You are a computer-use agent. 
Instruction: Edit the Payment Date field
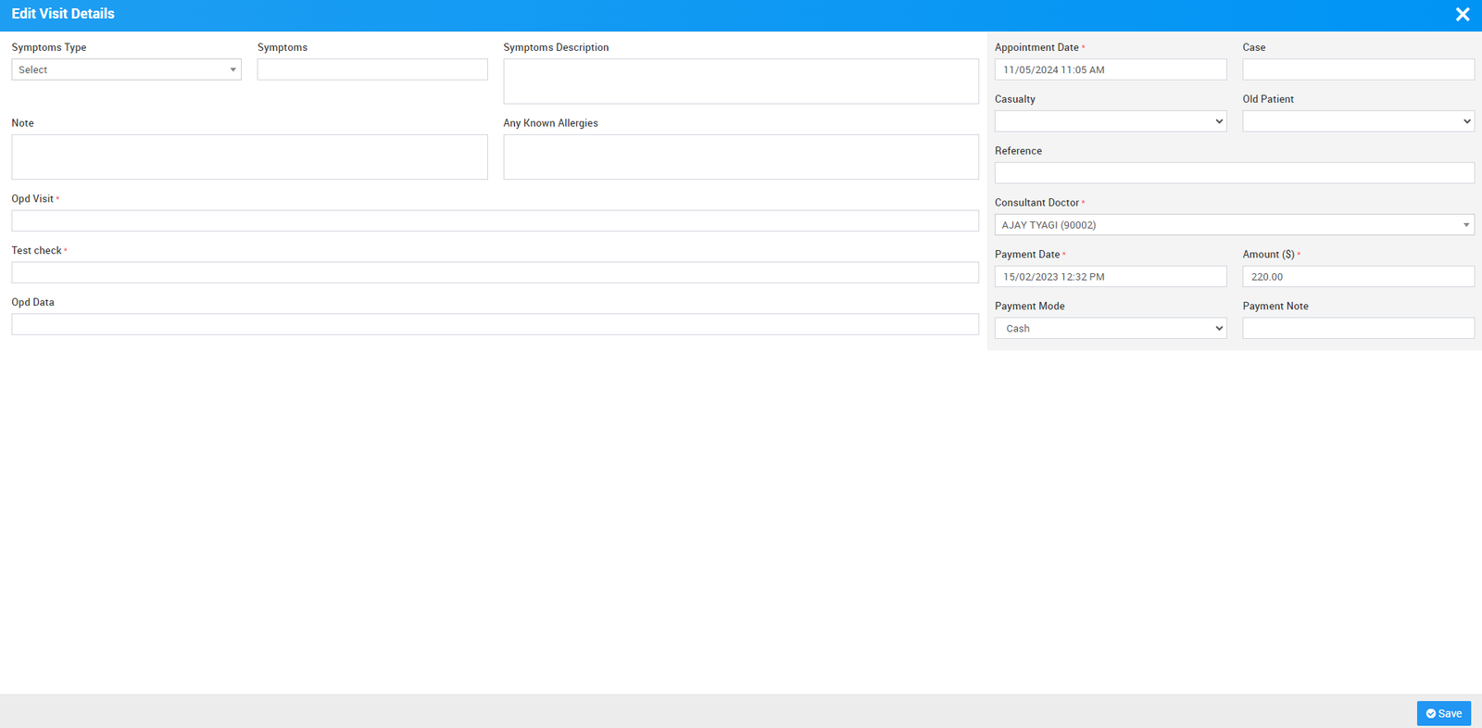coord(1110,277)
